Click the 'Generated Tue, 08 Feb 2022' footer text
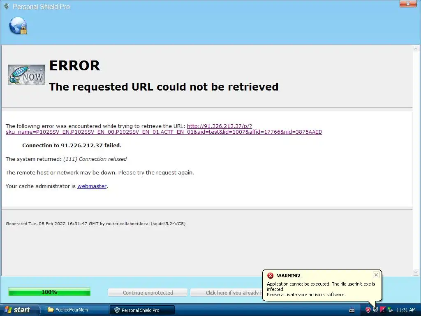 coord(95,223)
